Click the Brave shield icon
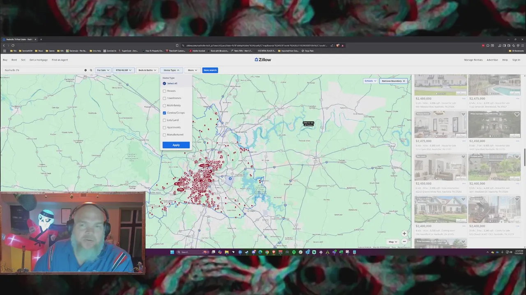The width and height of the screenshot is (526, 295). tap(337, 45)
